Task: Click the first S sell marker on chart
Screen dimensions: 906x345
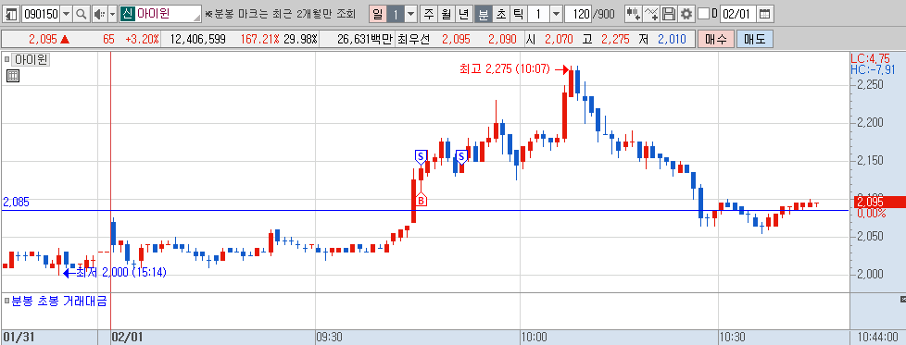Action: tap(420, 156)
